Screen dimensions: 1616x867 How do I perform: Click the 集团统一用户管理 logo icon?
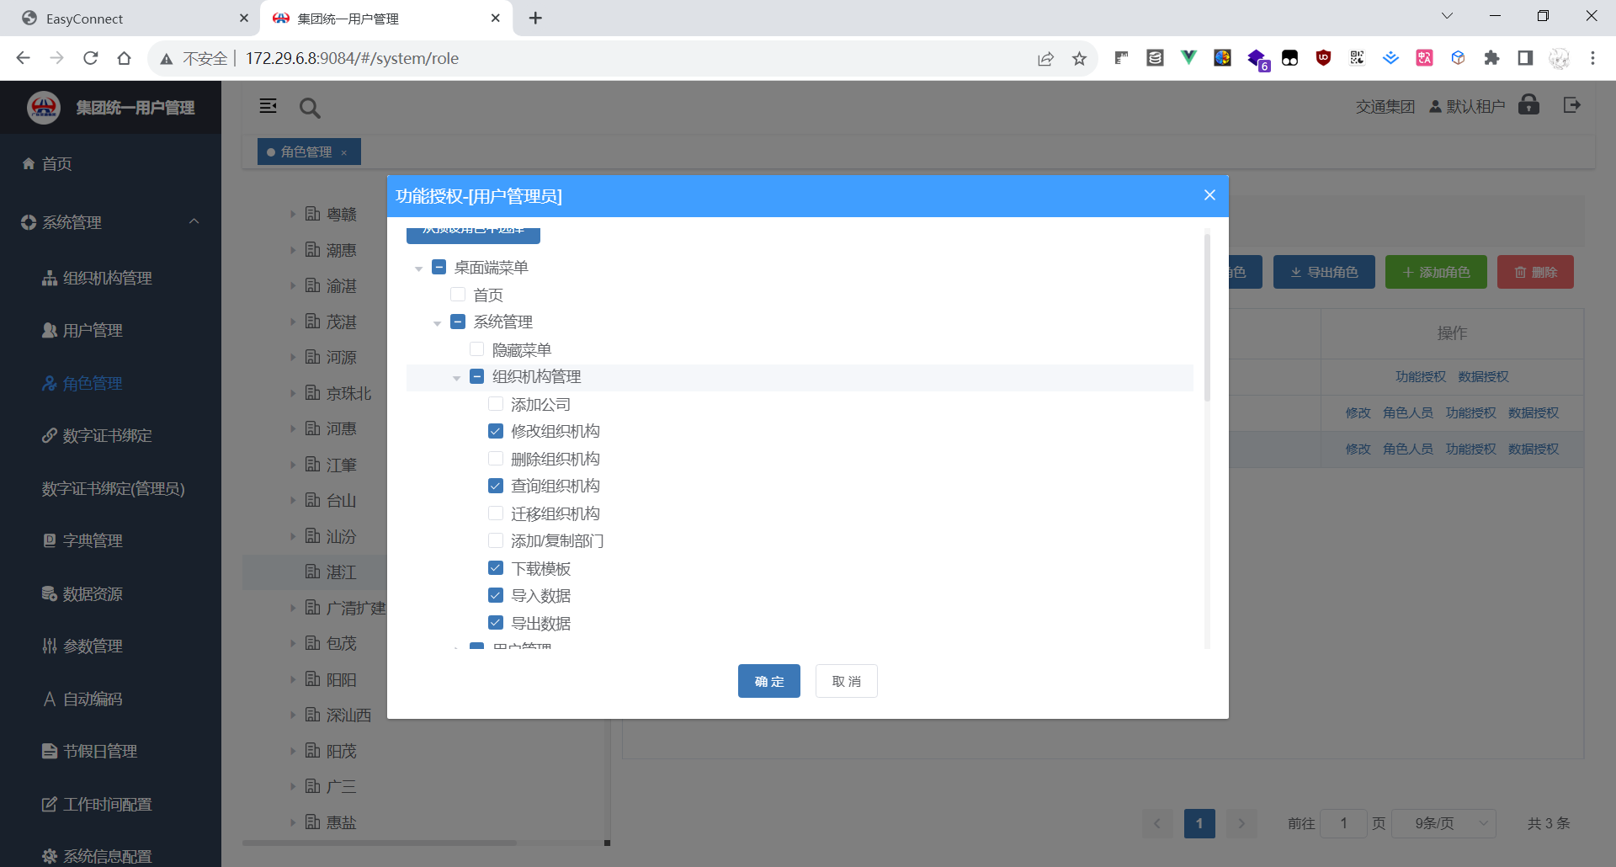tap(44, 108)
